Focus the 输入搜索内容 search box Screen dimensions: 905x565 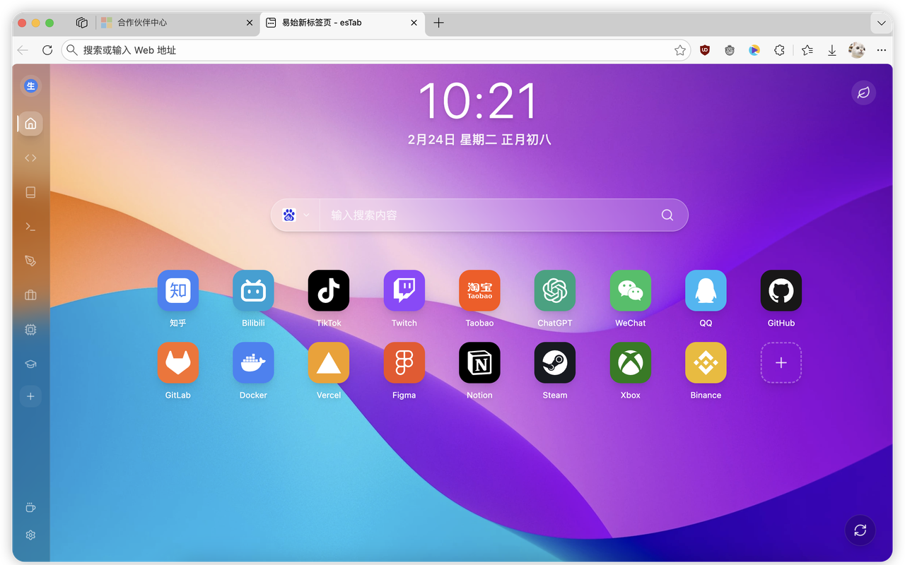(489, 215)
